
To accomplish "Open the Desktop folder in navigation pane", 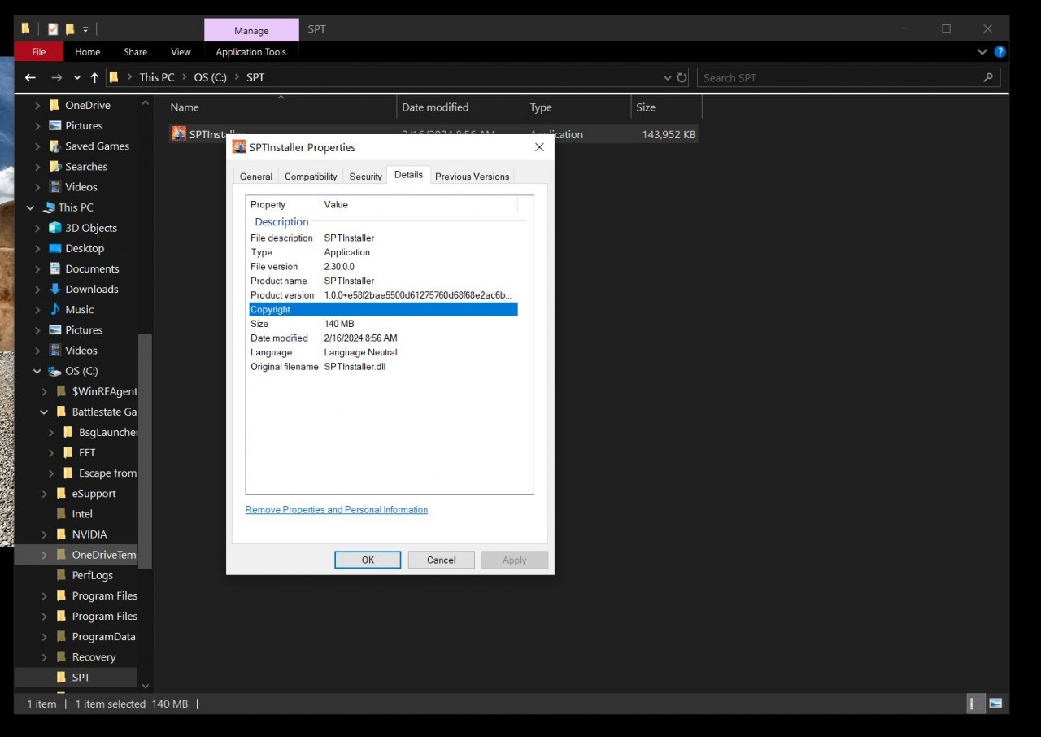I will (85, 248).
